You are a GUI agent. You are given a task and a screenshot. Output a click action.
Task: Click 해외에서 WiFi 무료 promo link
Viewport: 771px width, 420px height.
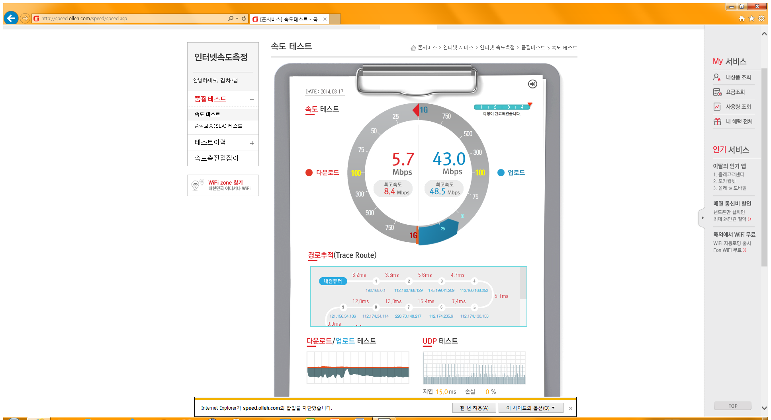pos(734,235)
